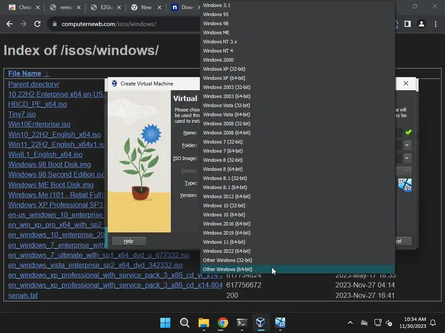
Task: Open Tiny7.iso file link
Action: (x=22, y=114)
